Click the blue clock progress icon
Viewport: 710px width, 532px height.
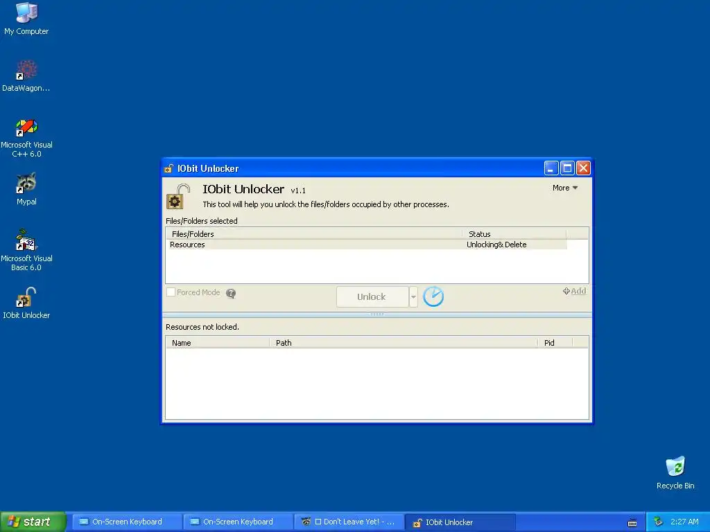coord(433,296)
